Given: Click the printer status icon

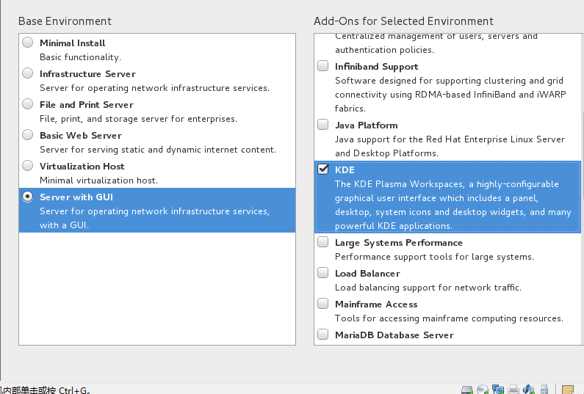Looking at the screenshot, I should pos(514,389).
